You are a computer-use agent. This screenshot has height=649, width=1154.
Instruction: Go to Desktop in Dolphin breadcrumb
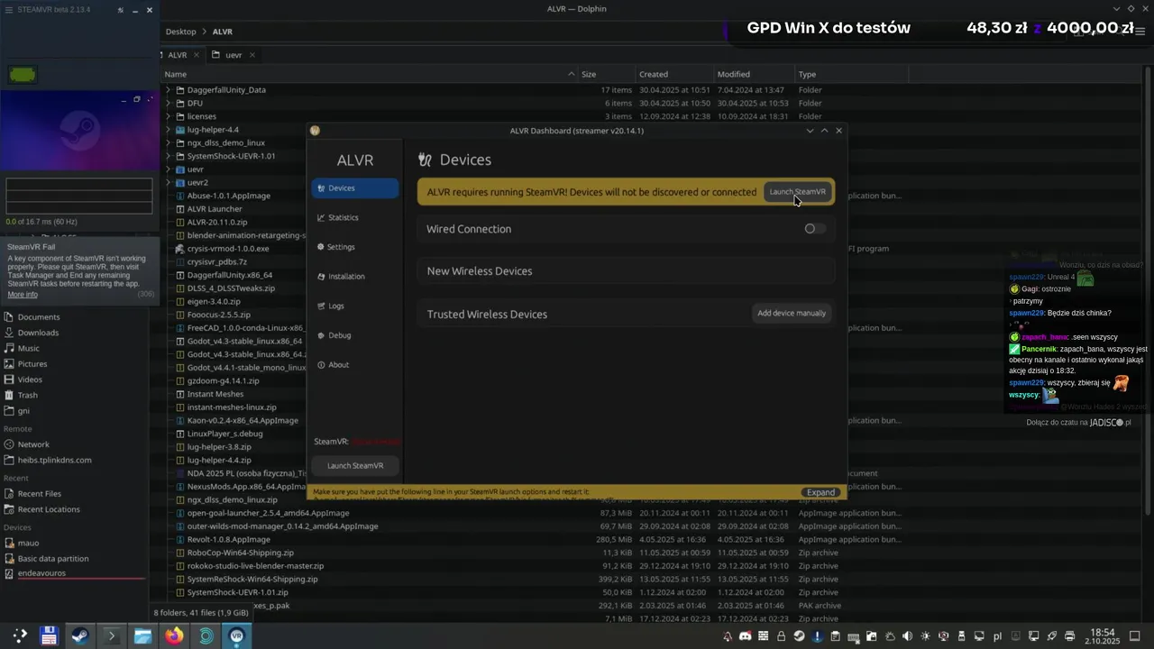coord(181,32)
